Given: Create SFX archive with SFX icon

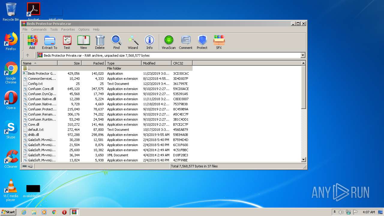Looking at the screenshot, I should click(219, 42).
